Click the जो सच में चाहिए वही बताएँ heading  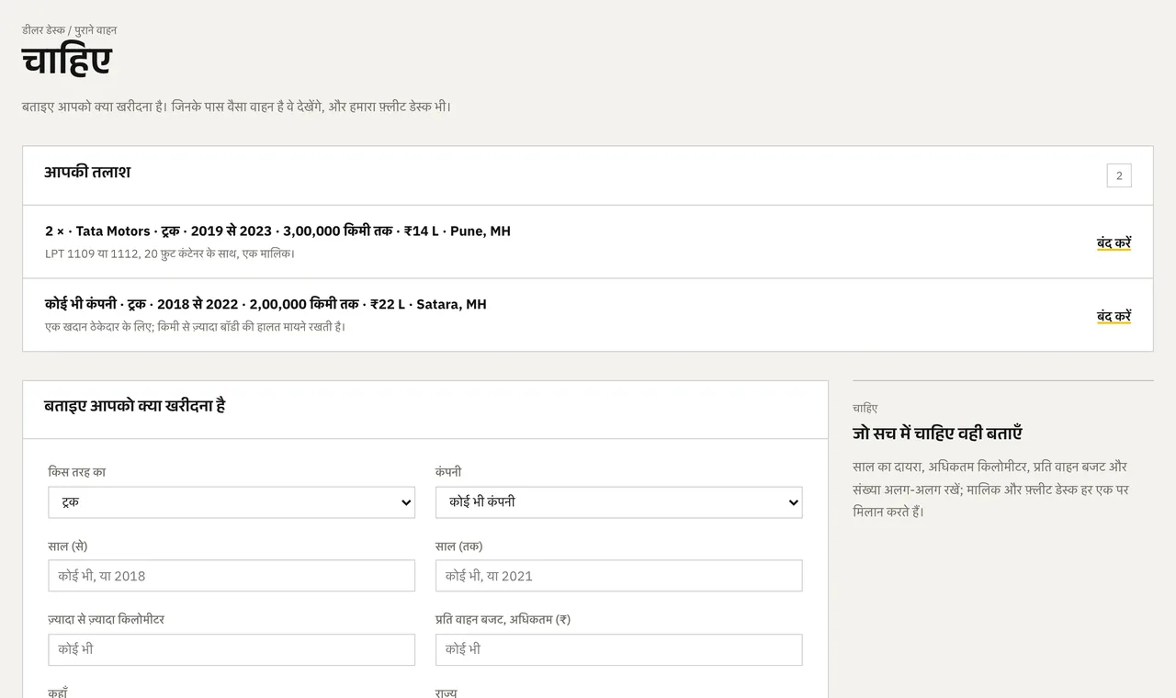937,433
